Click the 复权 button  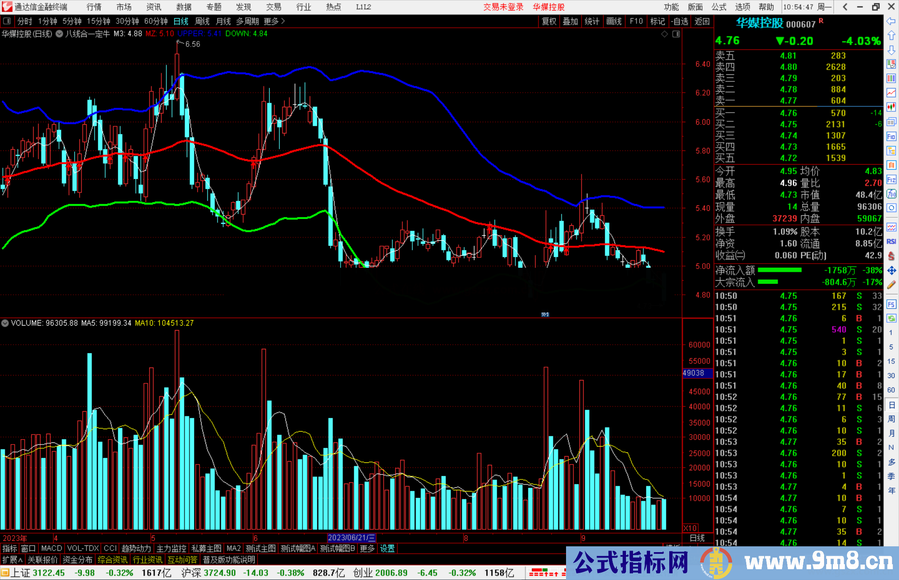coord(549,21)
